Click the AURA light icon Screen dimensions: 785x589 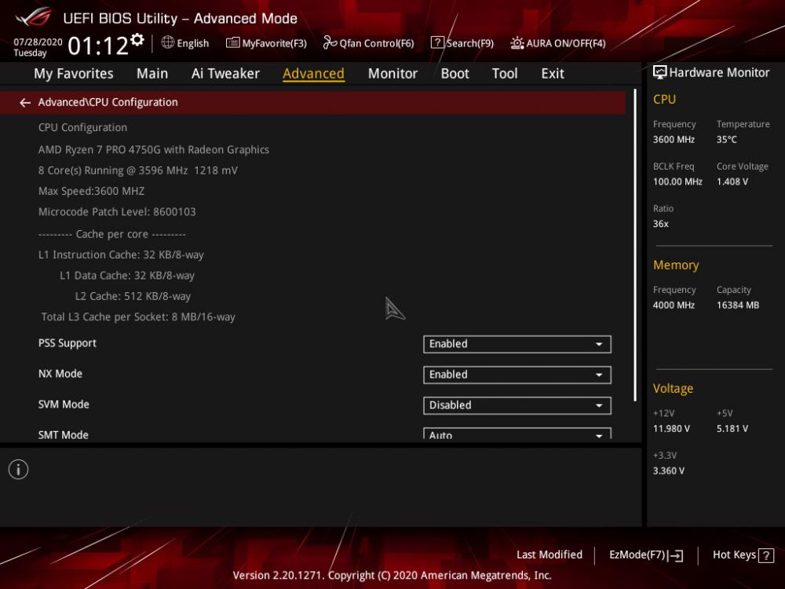click(x=517, y=43)
